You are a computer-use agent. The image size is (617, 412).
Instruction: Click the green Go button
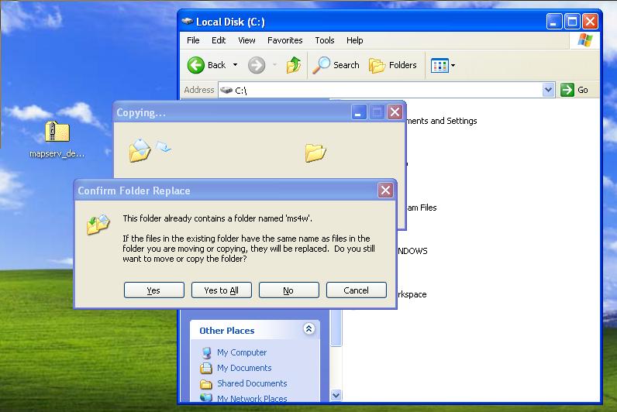(574, 90)
